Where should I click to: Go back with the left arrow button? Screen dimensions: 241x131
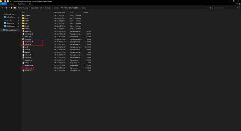pyautogui.click(x=2, y=8)
